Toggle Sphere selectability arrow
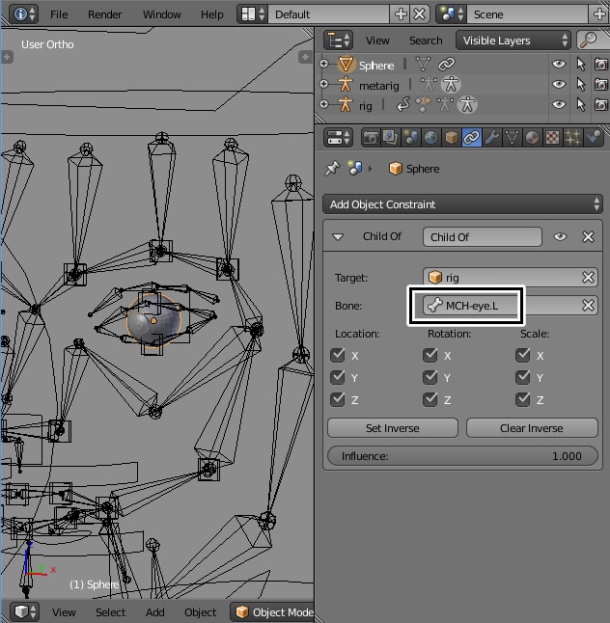The image size is (610, 623). point(581,64)
